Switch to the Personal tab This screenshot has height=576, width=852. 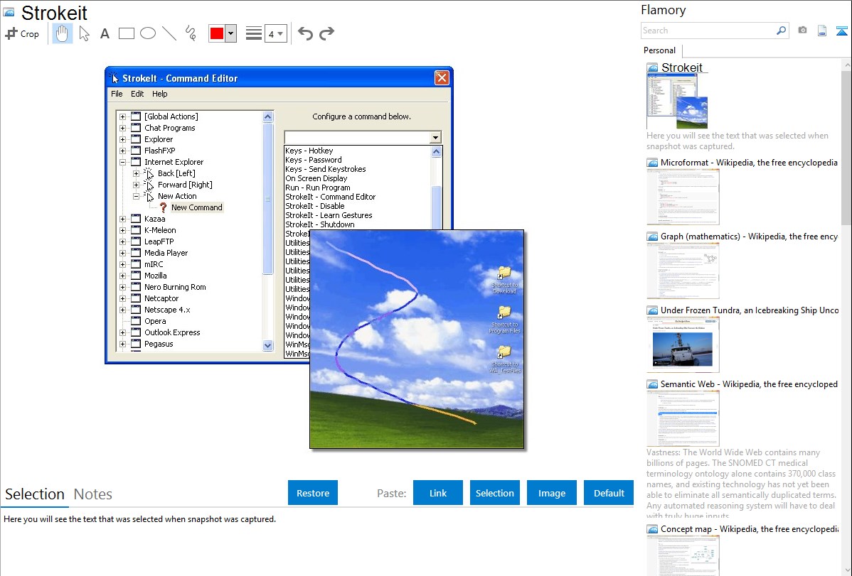[660, 50]
